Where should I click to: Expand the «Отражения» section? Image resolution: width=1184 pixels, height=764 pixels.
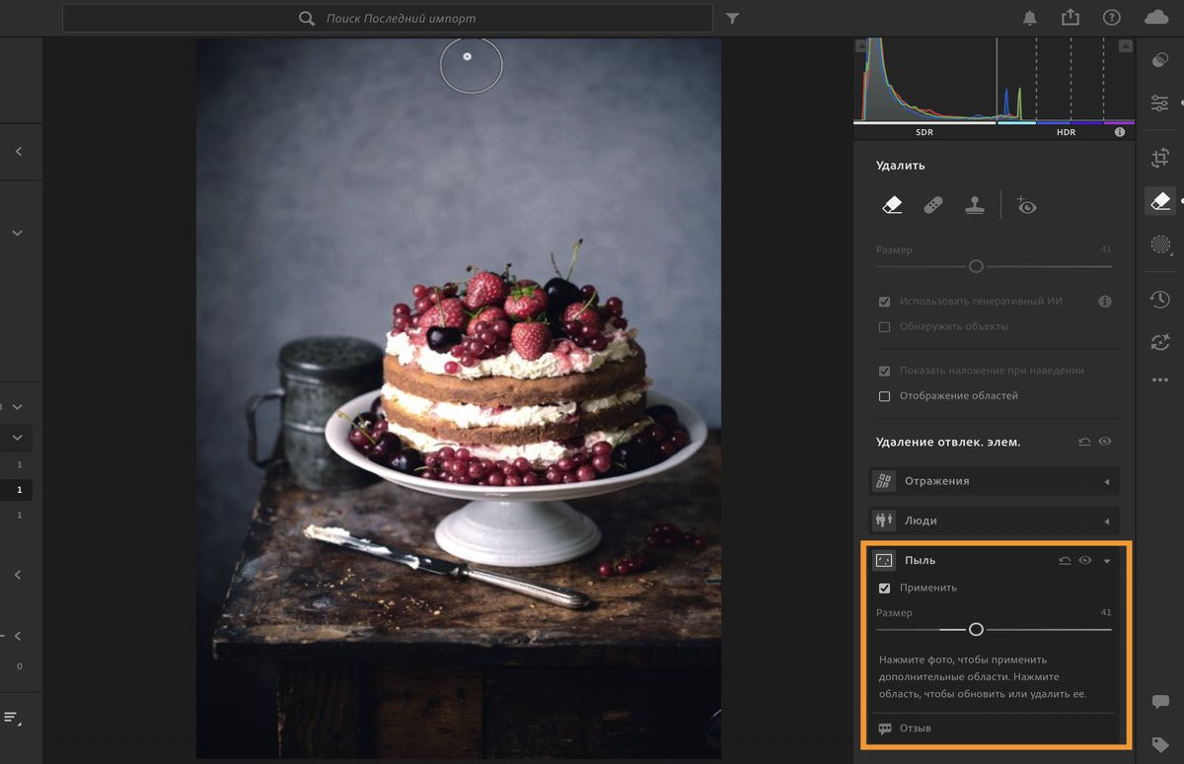coord(1109,481)
